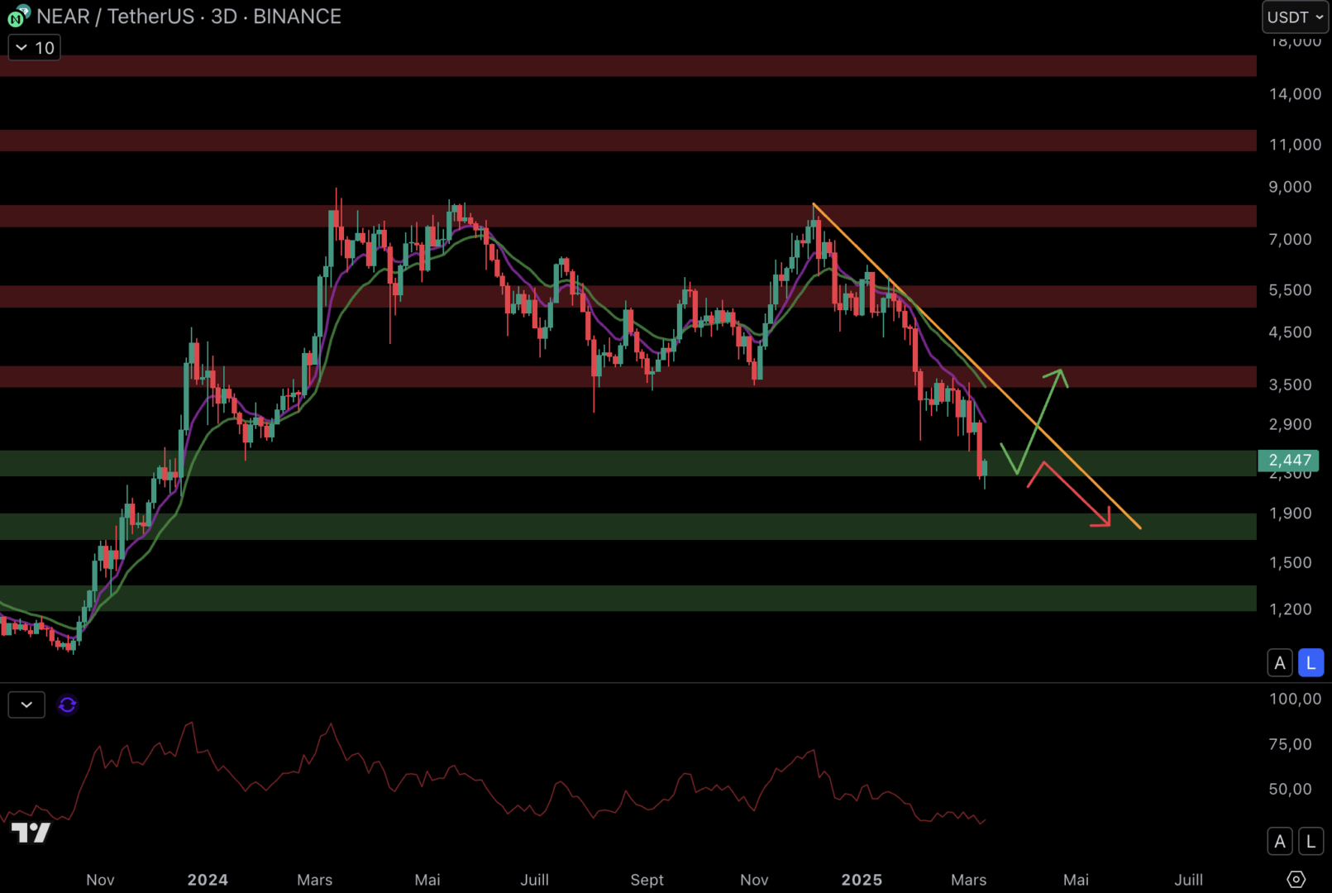Click the 9,000 price axis label
The width and height of the screenshot is (1332, 893).
pos(1290,187)
